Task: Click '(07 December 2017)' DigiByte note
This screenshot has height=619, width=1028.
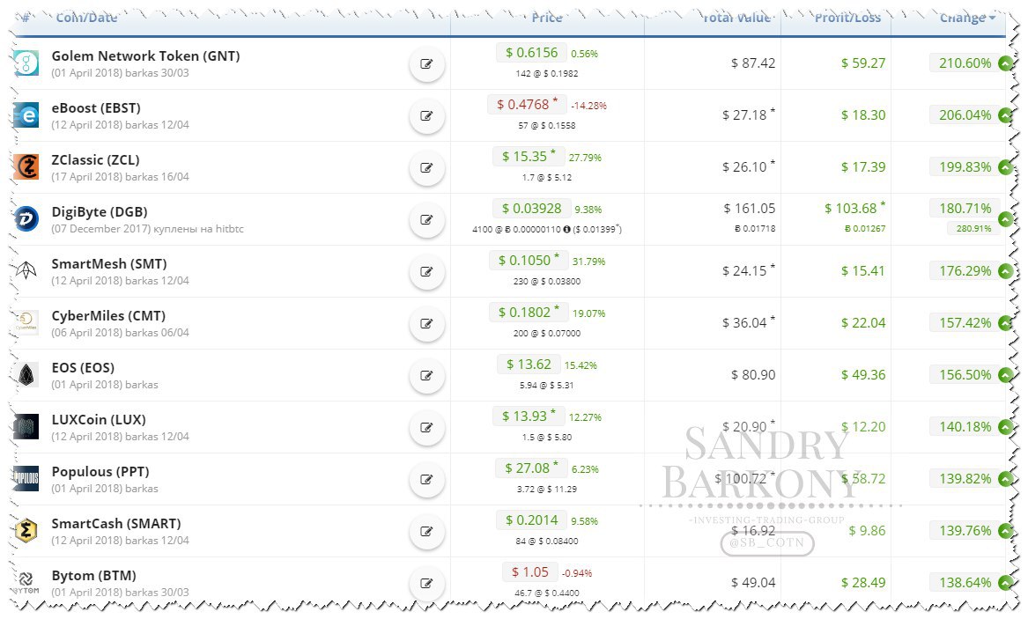Action: coord(147,229)
